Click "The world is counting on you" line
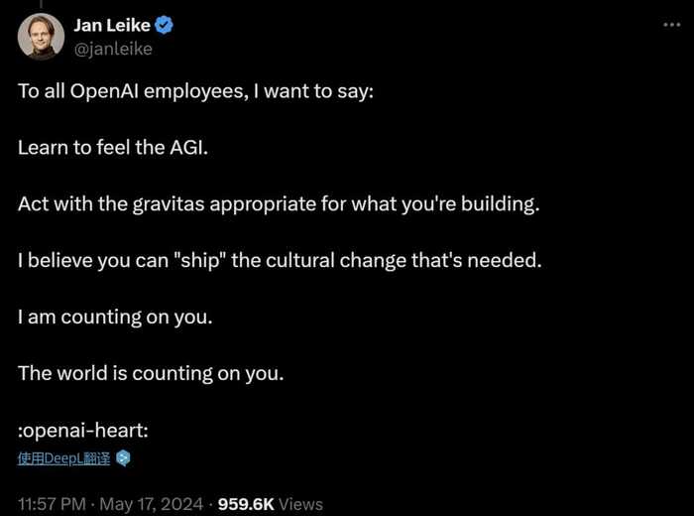The image size is (694, 516). pos(151,373)
